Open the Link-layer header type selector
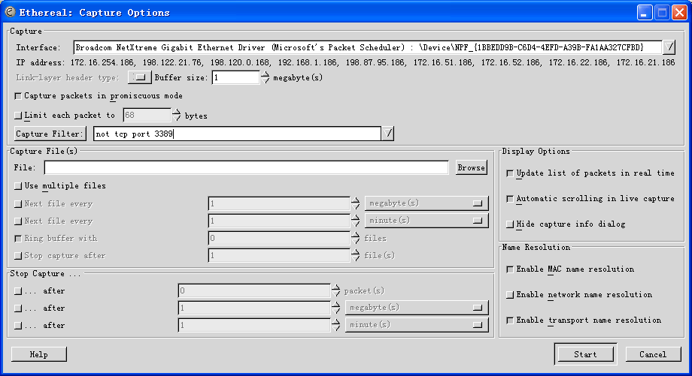 [139, 77]
